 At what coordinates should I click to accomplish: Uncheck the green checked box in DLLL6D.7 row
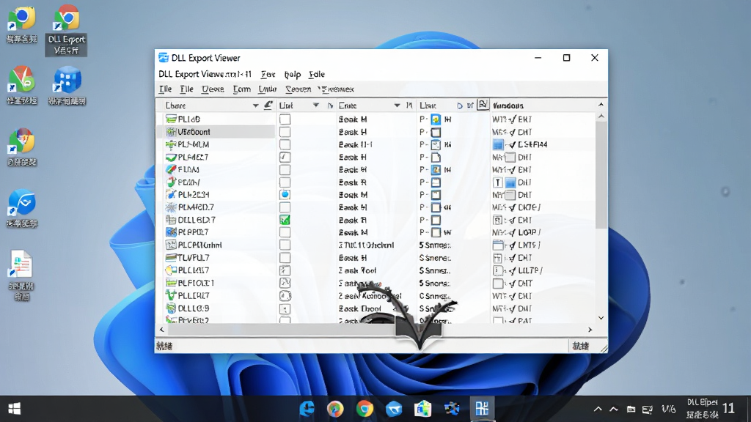(285, 220)
